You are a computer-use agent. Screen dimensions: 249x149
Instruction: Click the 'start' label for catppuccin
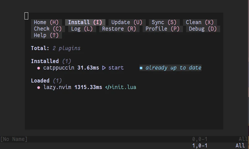tap(116, 68)
